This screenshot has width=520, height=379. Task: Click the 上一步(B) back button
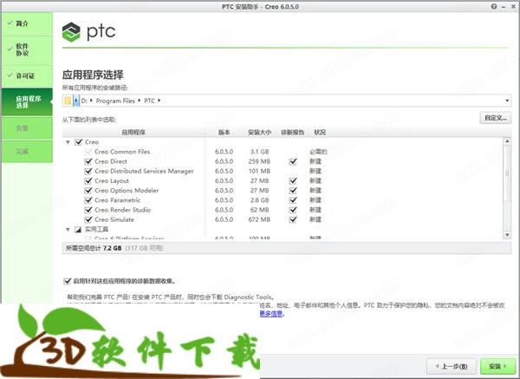pos(452,366)
